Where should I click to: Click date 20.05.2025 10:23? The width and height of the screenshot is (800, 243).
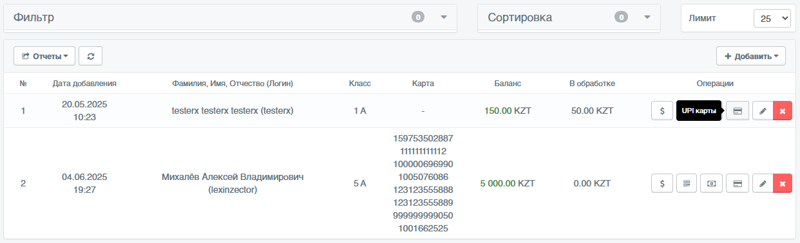84,111
